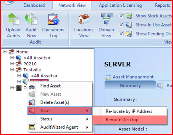Click the computer icon beside Summary tab
Image resolution: width=173 pixels, height=135 pixels.
pyautogui.click(x=160, y=85)
